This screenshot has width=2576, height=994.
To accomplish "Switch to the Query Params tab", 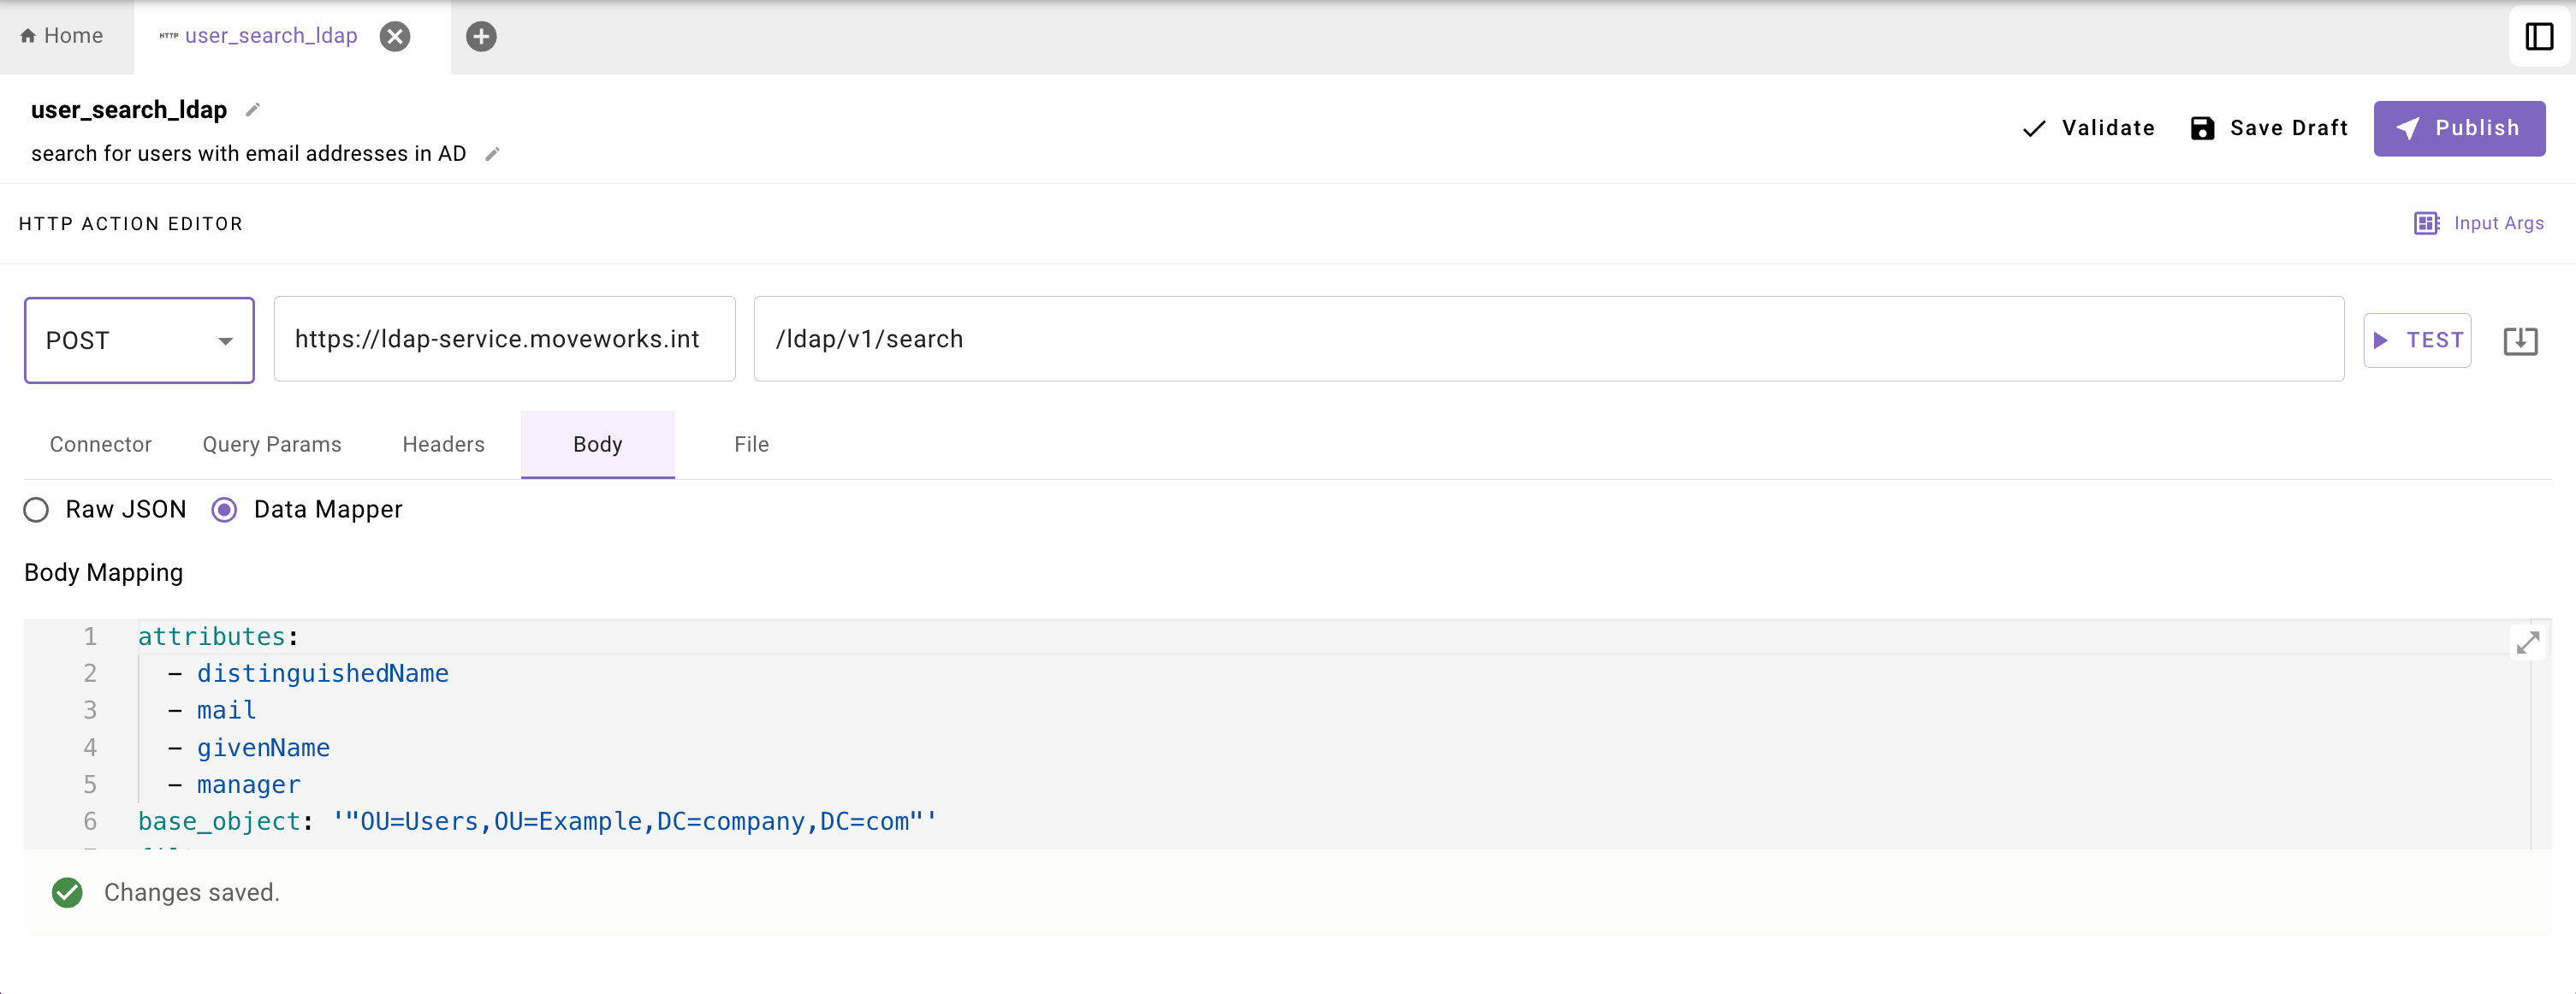I will tap(272, 444).
